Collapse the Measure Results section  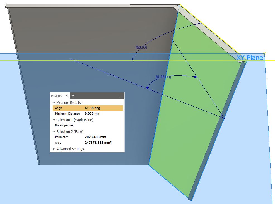point(54,102)
